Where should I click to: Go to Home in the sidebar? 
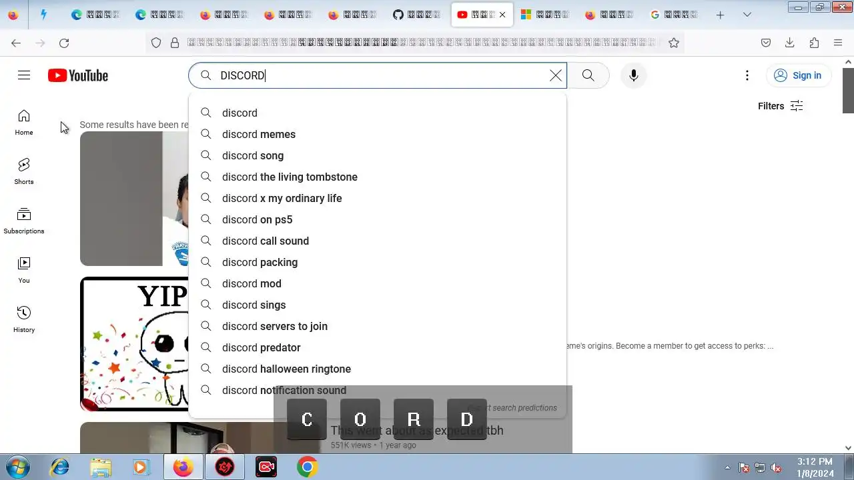pyautogui.click(x=24, y=123)
